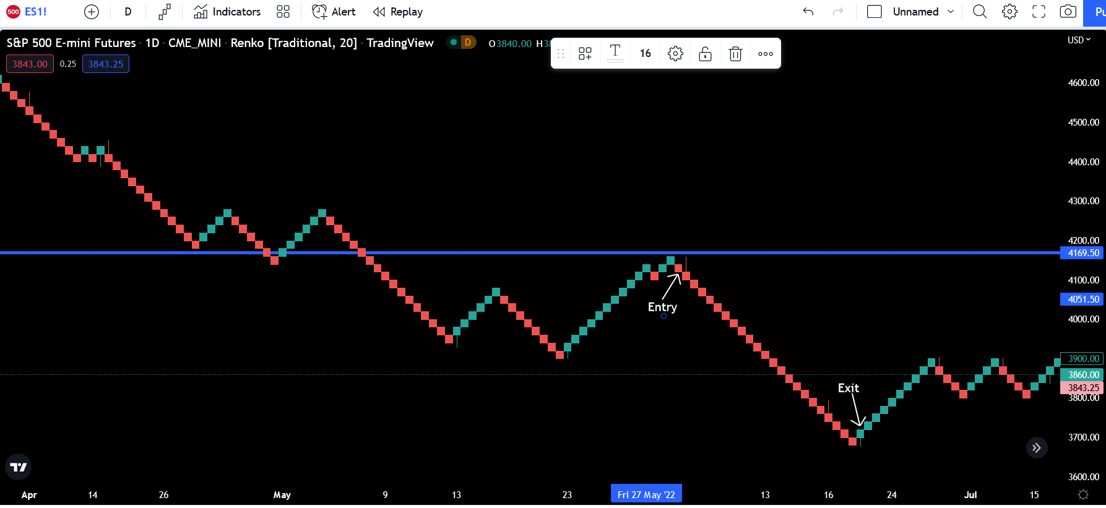Click the add symbol plus icon
Viewport: 1106px width, 508px height.
(x=91, y=12)
